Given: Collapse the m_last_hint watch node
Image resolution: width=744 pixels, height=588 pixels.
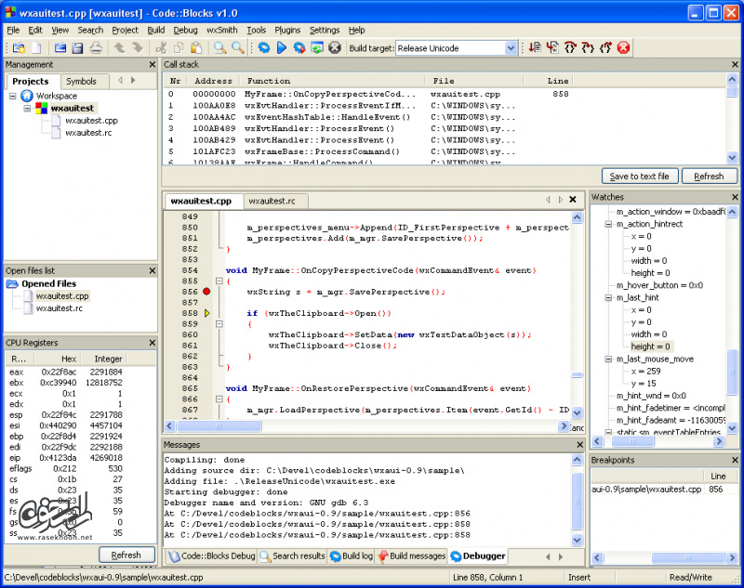Looking at the screenshot, I should 608,297.
